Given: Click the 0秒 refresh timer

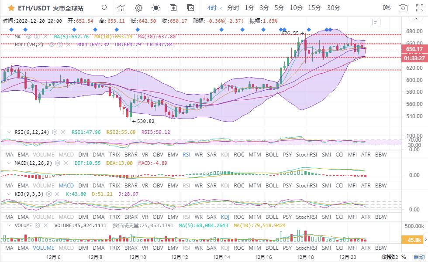Looking at the screenshot, I should coord(387,7).
